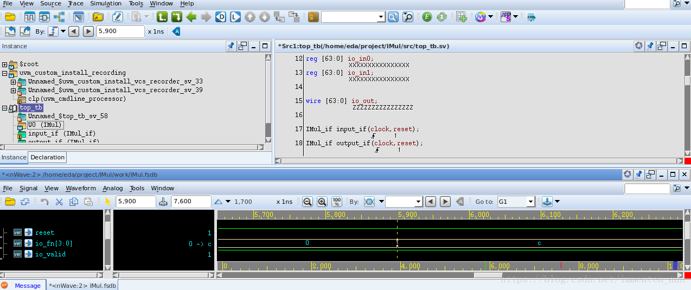Switch to the Declaration tab

(47, 157)
